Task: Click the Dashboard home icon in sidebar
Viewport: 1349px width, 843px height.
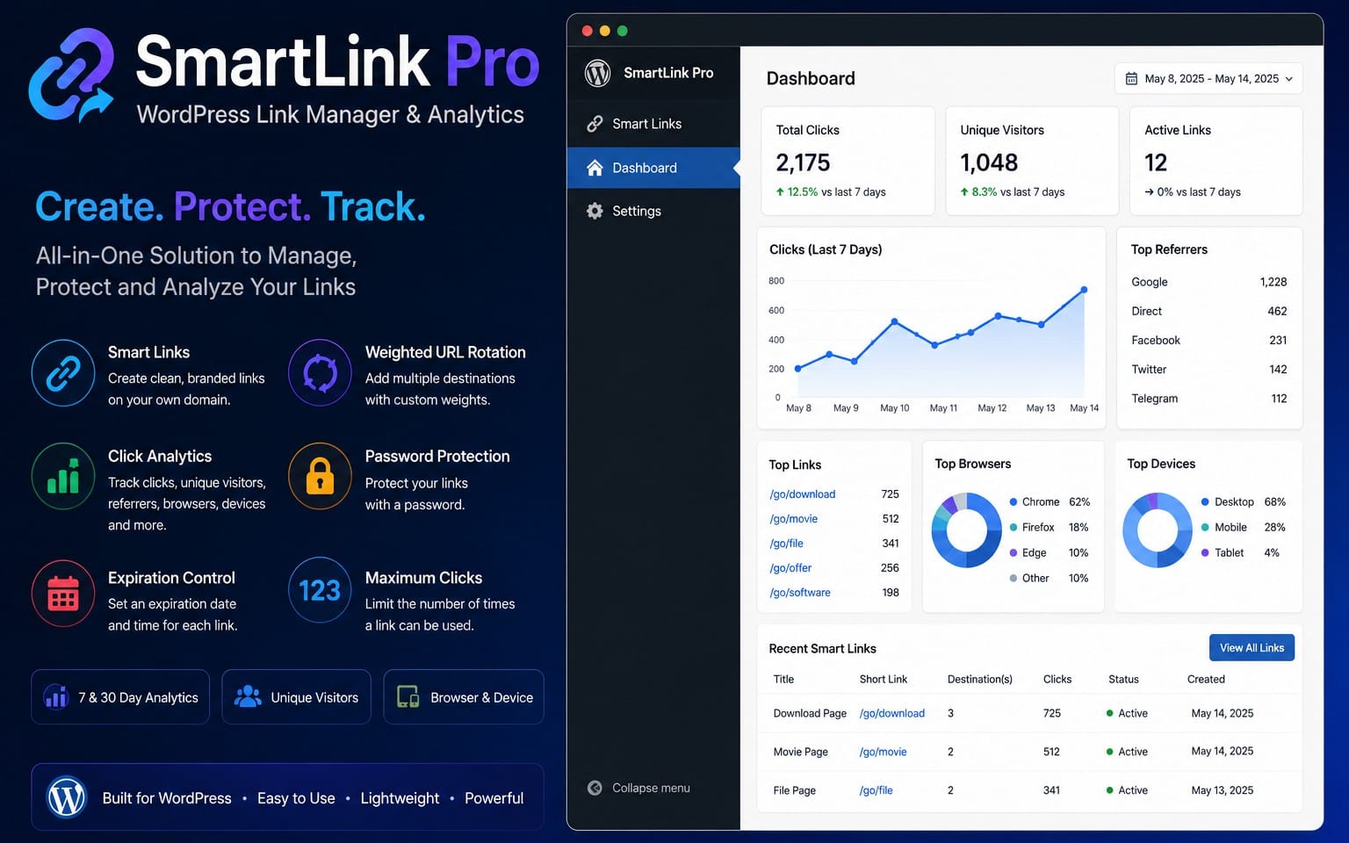Action: click(x=595, y=168)
